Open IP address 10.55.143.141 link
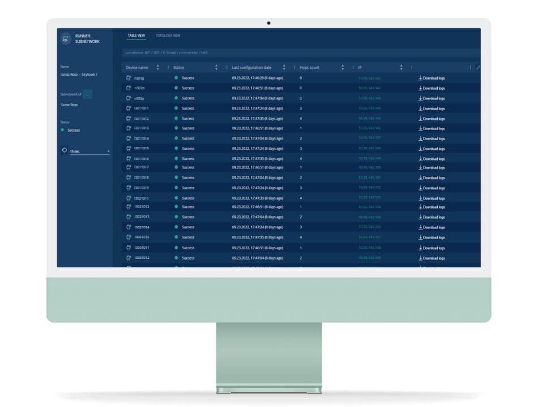 point(369,78)
